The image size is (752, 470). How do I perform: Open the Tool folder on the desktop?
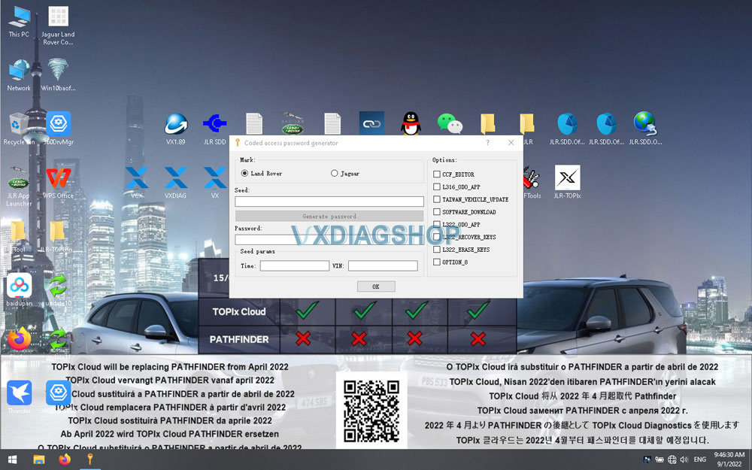(19, 236)
